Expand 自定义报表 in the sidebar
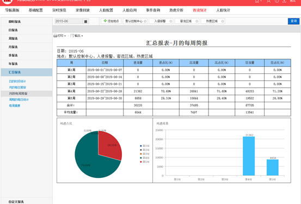Image resolution: width=301 pixels, height=204 pixels. click(27, 202)
